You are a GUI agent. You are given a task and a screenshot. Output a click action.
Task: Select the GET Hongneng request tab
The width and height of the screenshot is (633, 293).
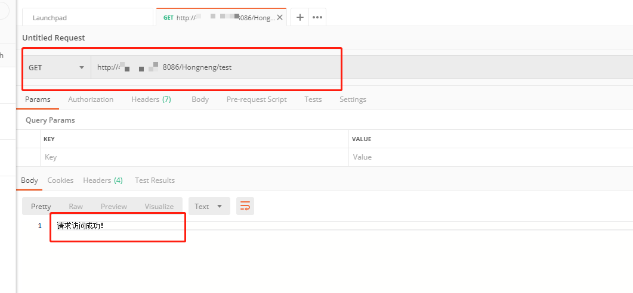220,18
